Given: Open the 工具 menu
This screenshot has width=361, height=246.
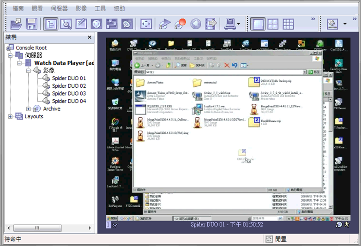Looking at the screenshot, I should (x=100, y=8).
